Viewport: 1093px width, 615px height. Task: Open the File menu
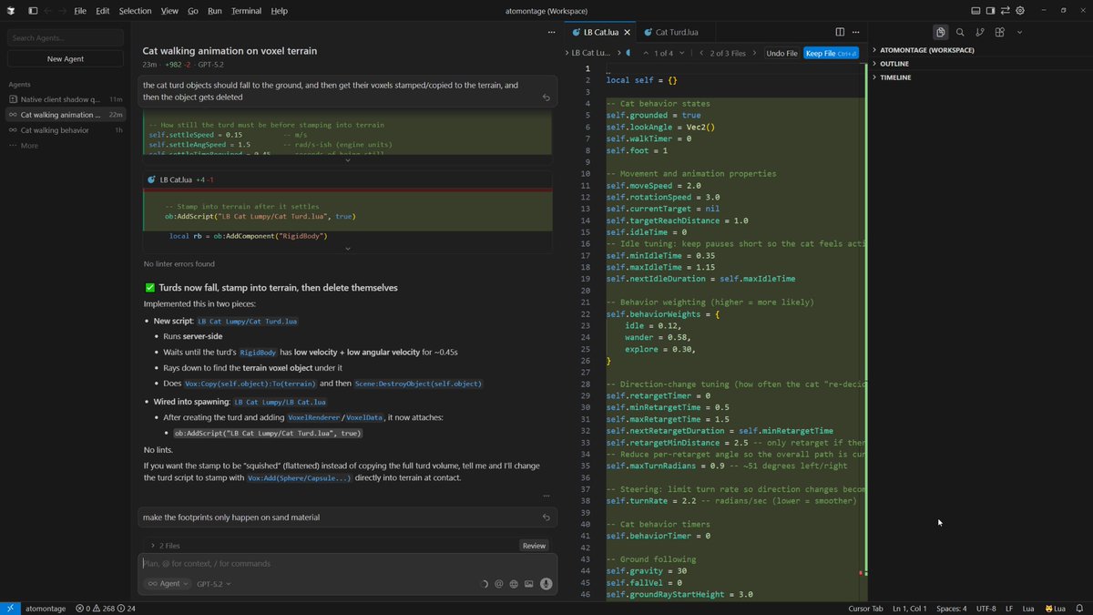[80, 11]
